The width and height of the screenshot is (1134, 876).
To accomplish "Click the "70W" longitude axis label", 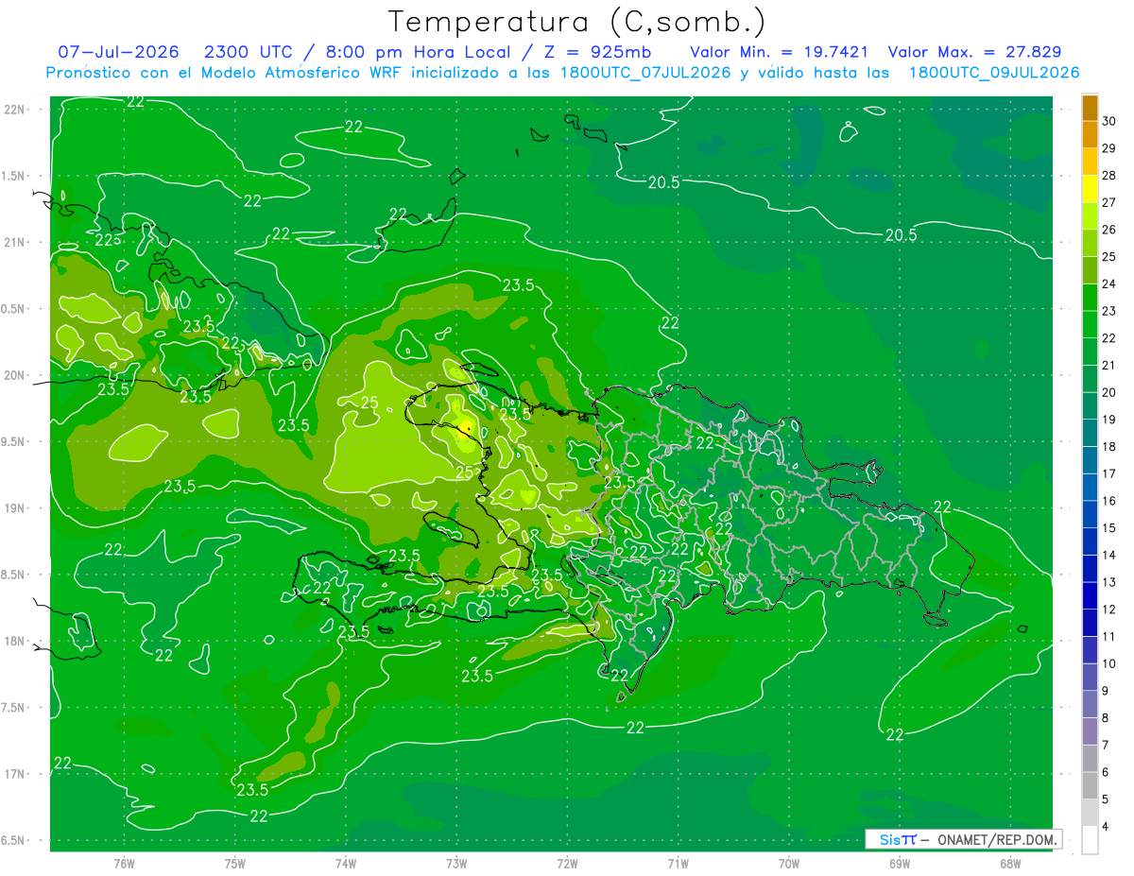I will tap(789, 863).
